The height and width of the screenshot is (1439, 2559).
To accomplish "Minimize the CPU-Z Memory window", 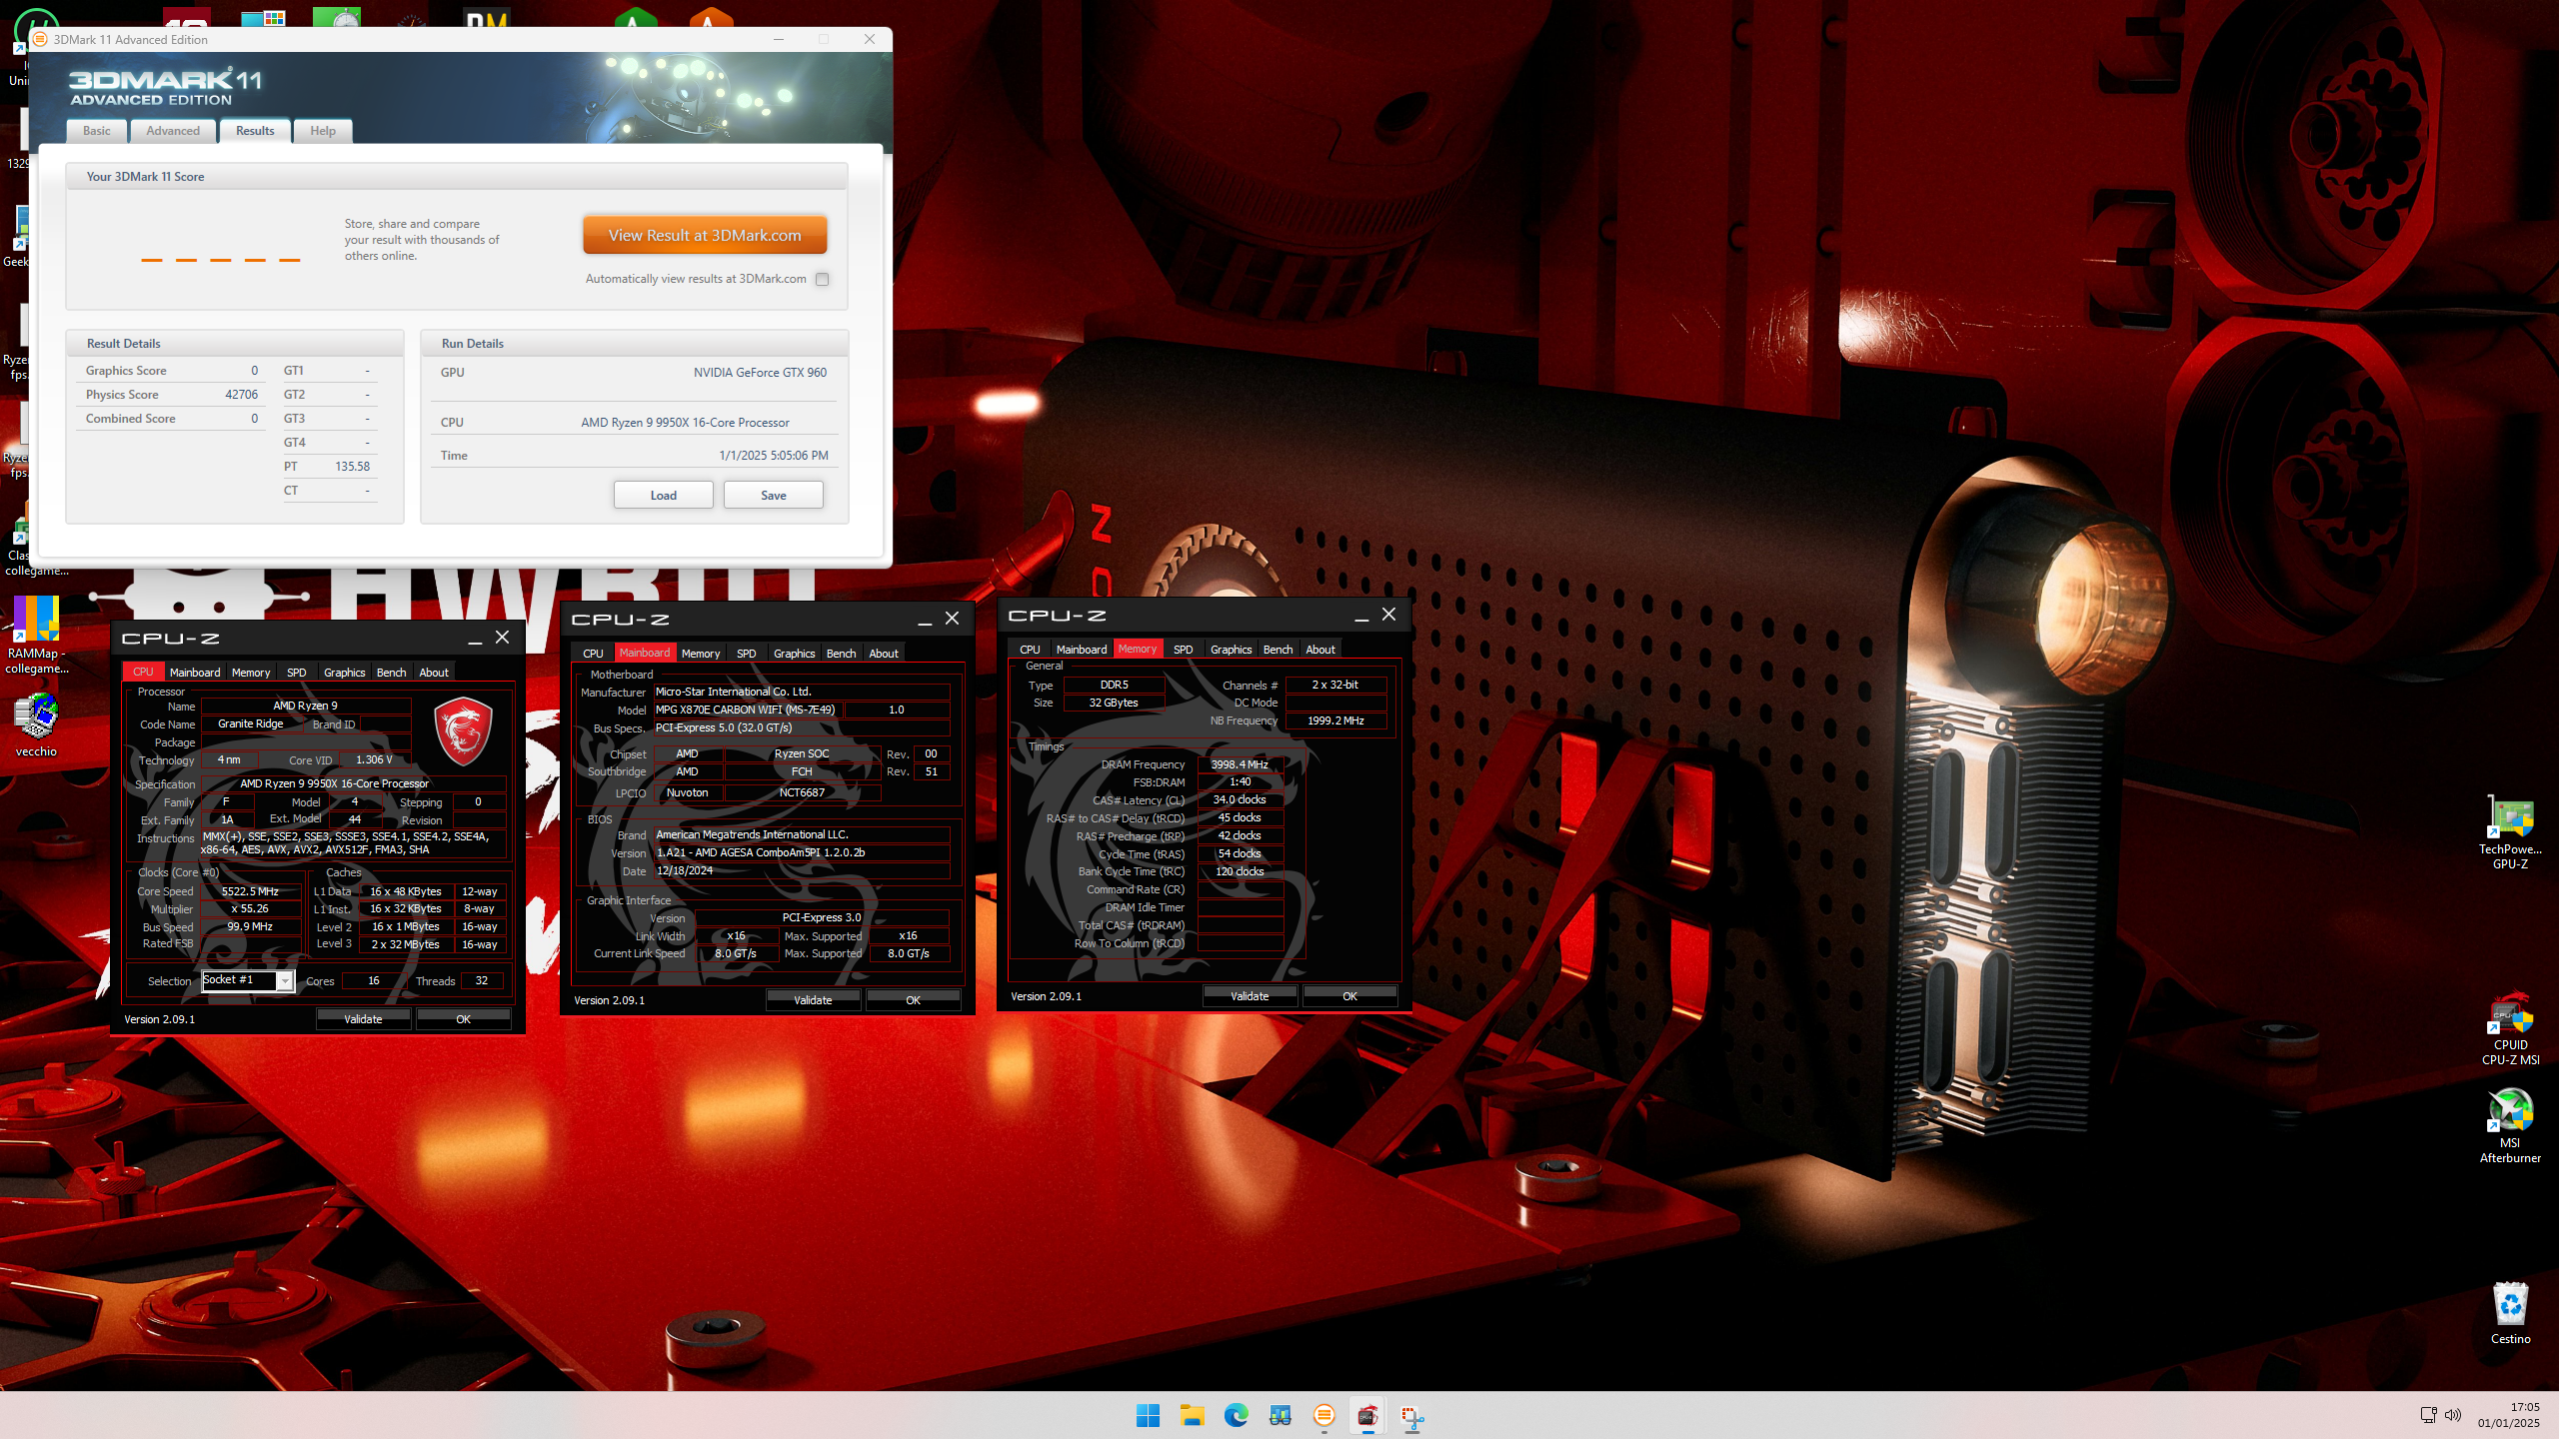I will tap(1361, 615).
